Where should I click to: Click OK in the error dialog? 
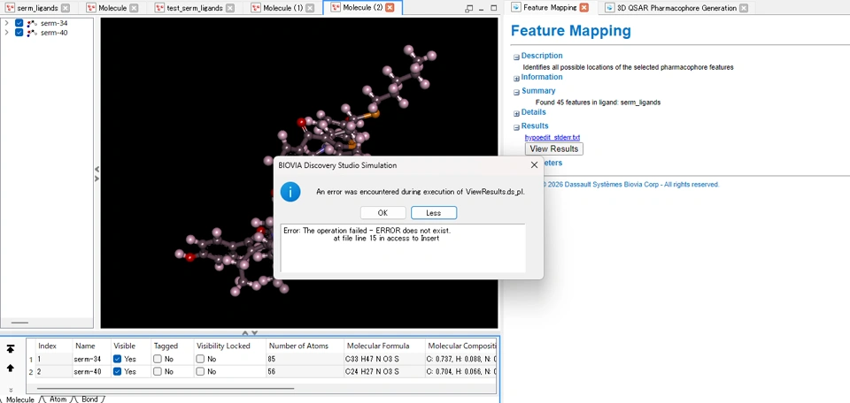point(382,213)
